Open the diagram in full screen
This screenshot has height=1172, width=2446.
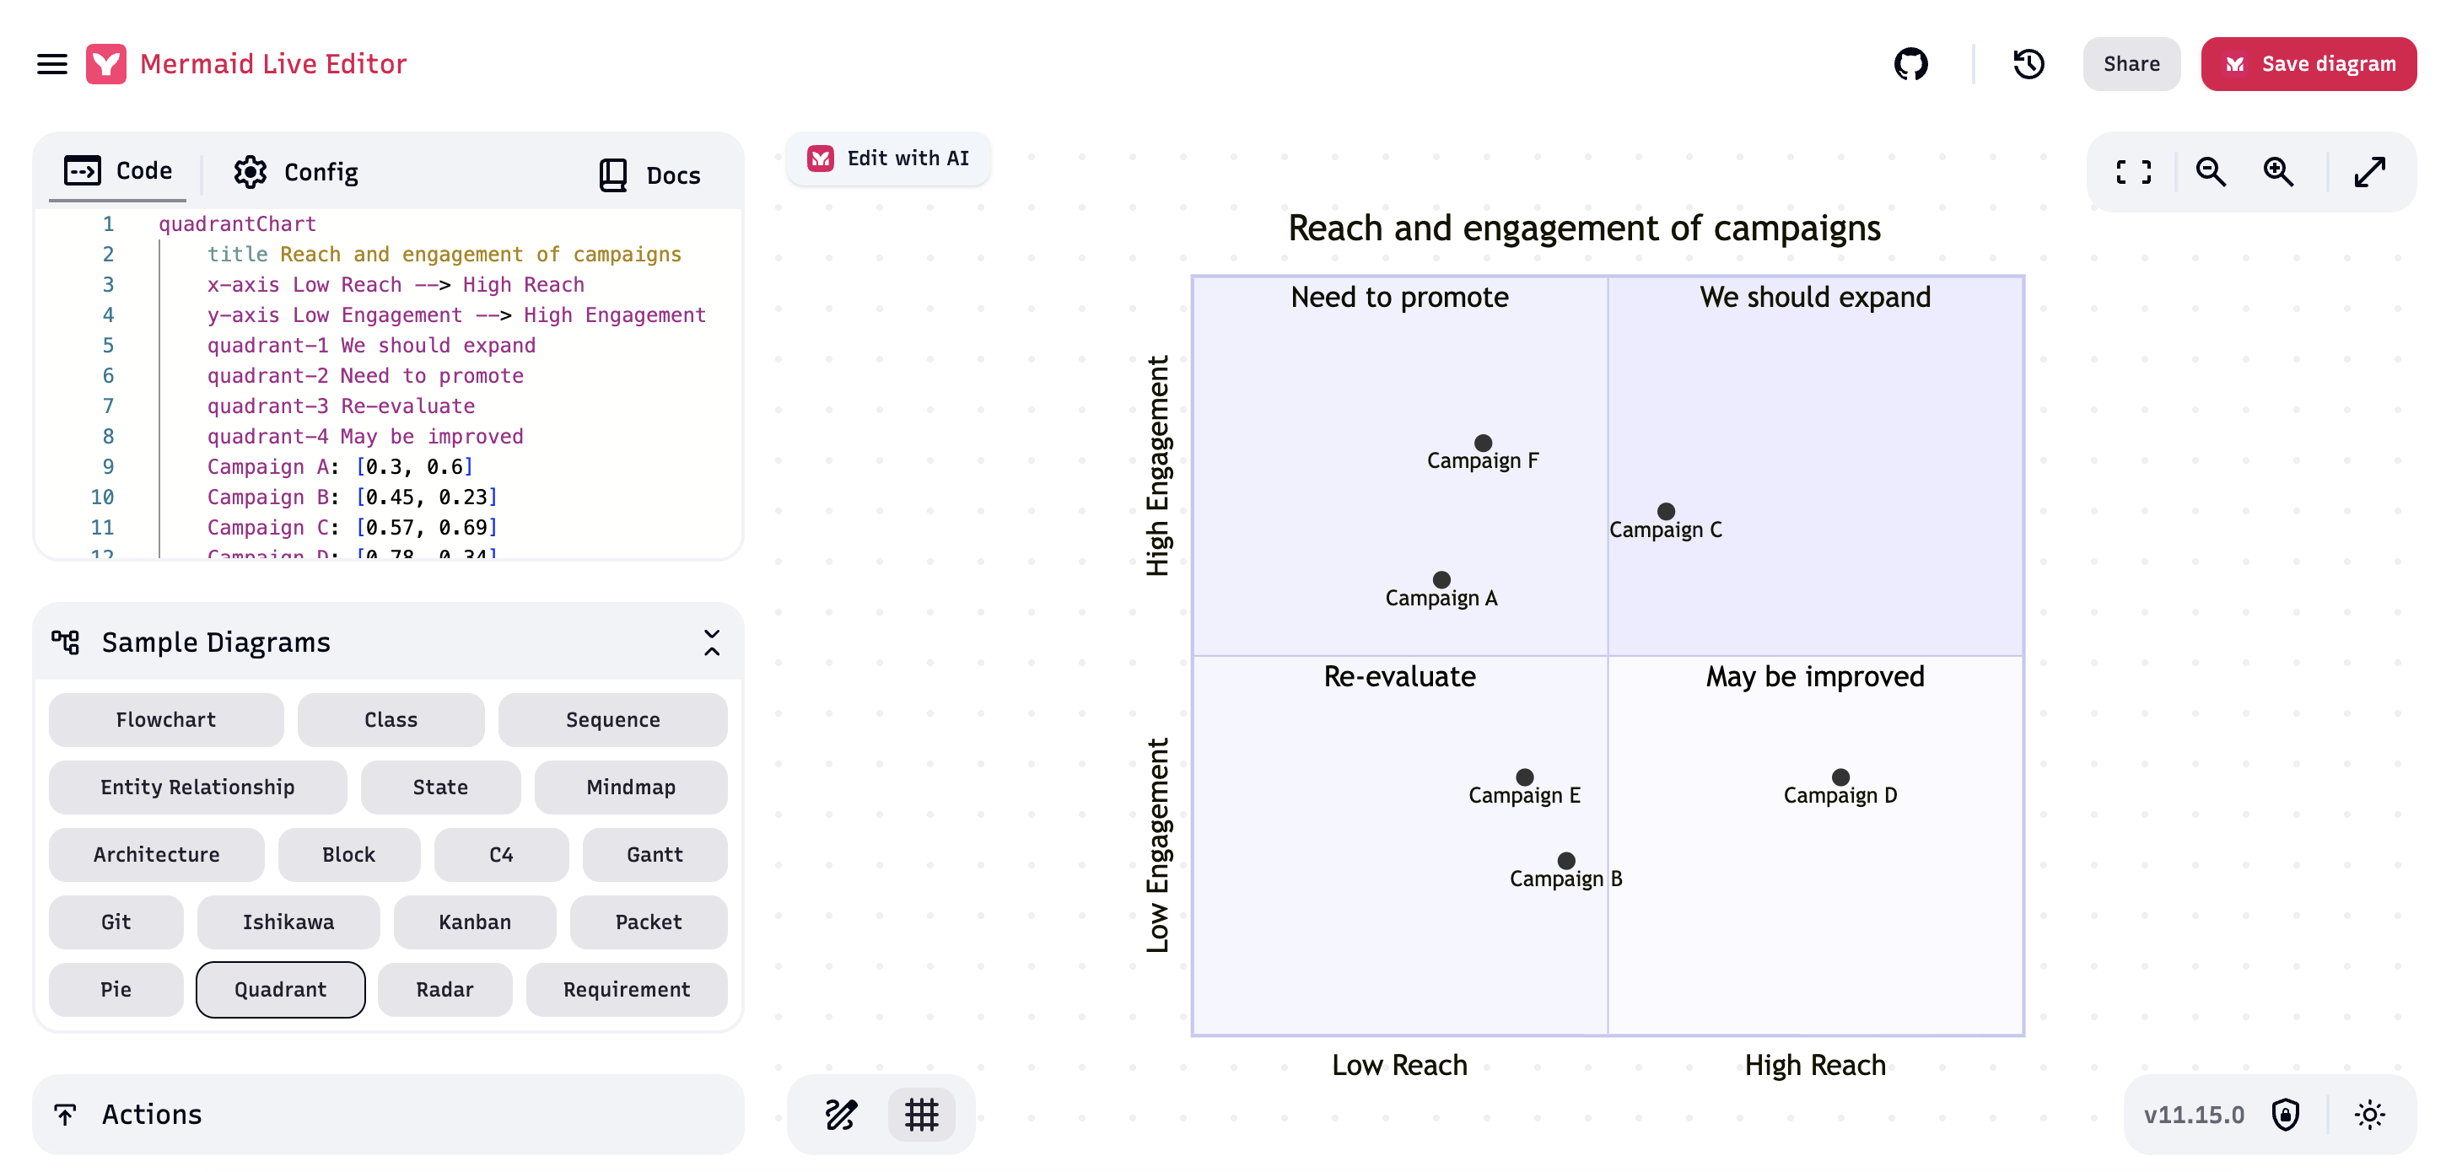[2370, 172]
